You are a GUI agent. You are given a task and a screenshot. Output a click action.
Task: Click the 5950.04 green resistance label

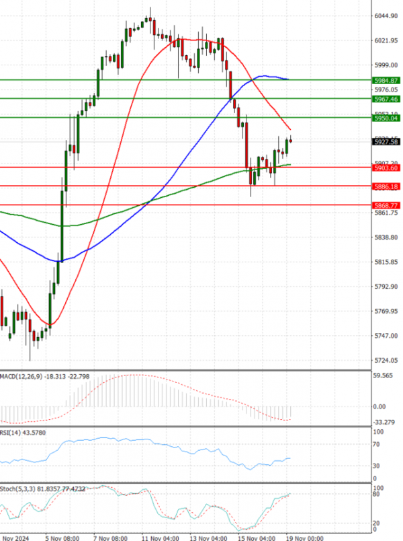(x=386, y=118)
